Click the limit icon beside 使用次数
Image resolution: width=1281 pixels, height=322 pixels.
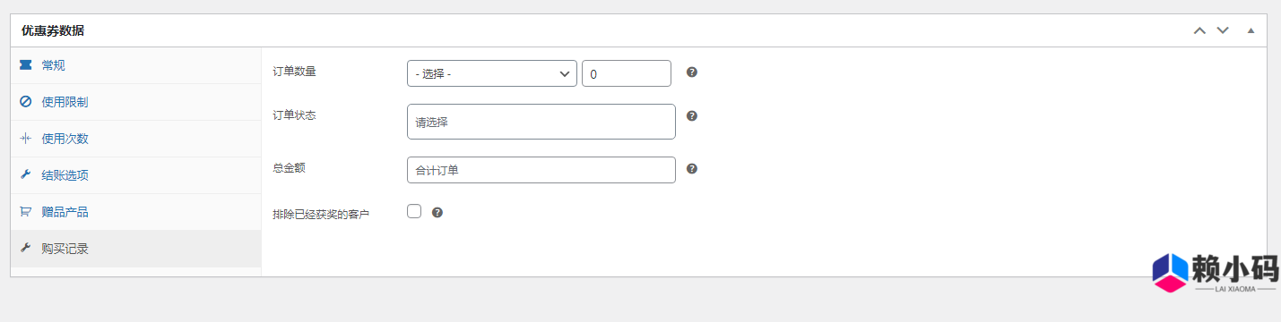pyautogui.click(x=25, y=139)
